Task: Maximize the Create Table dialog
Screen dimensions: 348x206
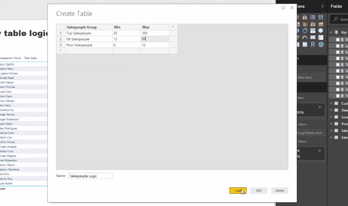Action: (283, 8)
